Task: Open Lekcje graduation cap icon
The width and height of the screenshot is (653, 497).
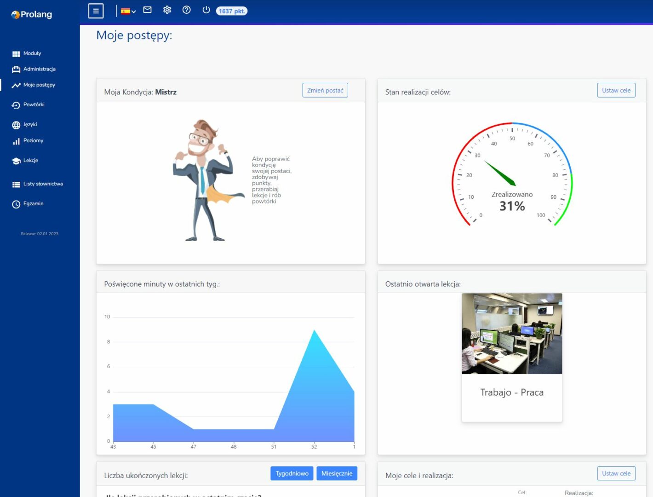Action: [16, 161]
